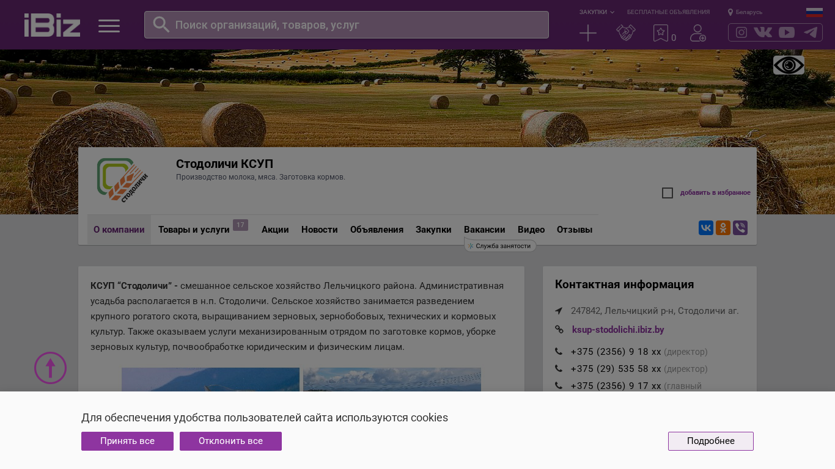Click the plus add icon in header
This screenshot has width=835, height=469.
point(587,33)
